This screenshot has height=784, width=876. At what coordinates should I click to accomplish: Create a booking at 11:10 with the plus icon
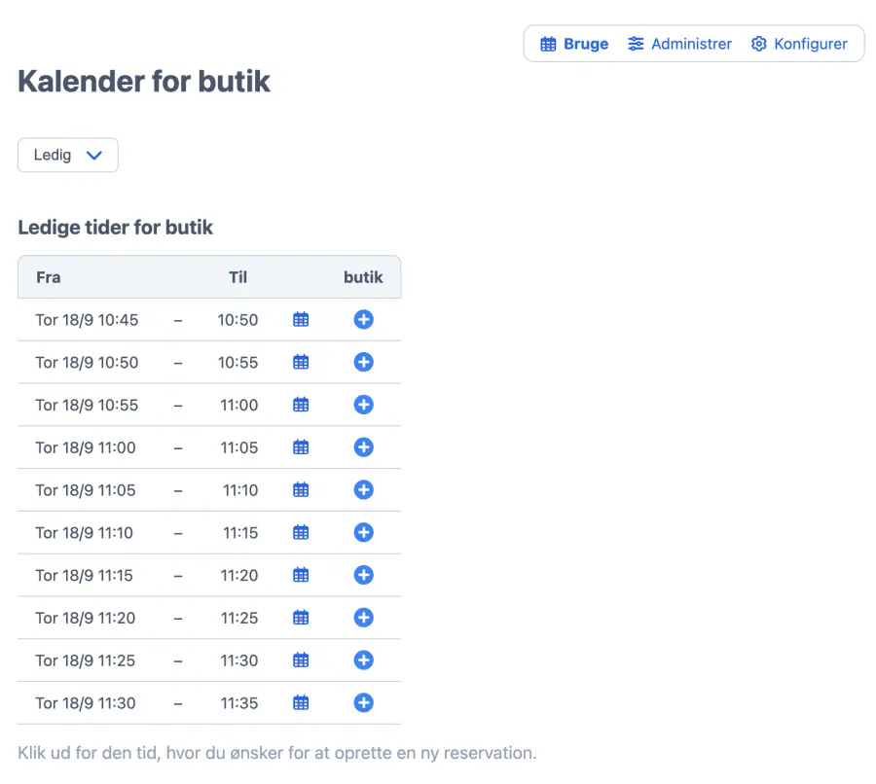[x=363, y=533]
